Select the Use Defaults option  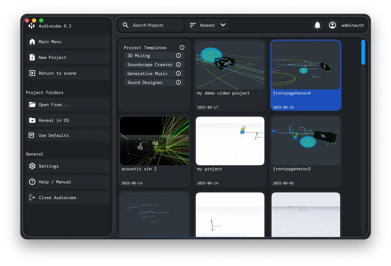click(x=68, y=135)
